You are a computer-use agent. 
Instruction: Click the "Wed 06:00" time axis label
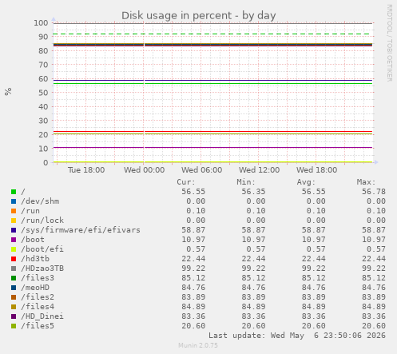[x=202, y=170]
